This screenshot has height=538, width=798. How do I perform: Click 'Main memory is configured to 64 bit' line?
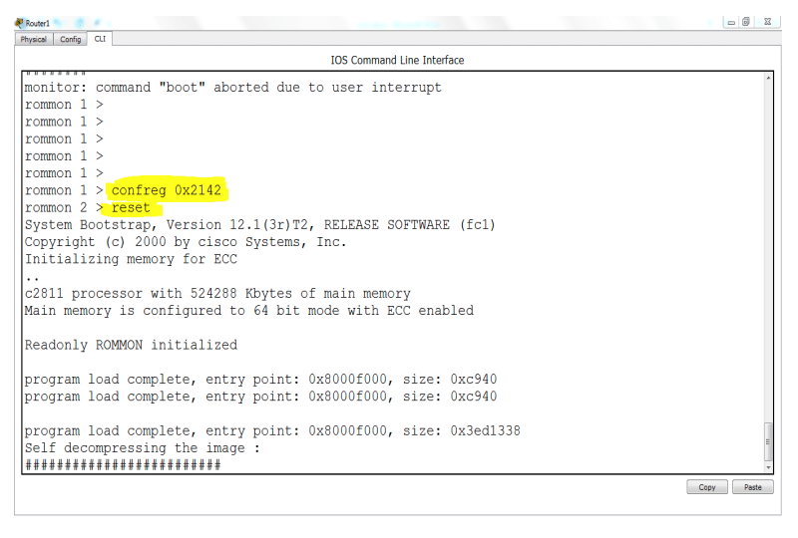point(248,311)
